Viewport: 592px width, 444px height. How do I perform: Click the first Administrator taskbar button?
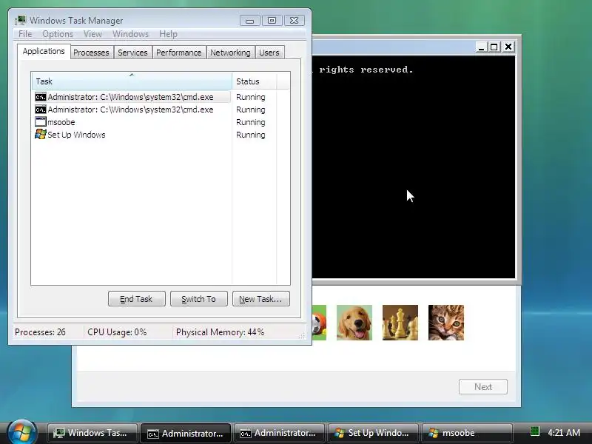tap(186, 433)
